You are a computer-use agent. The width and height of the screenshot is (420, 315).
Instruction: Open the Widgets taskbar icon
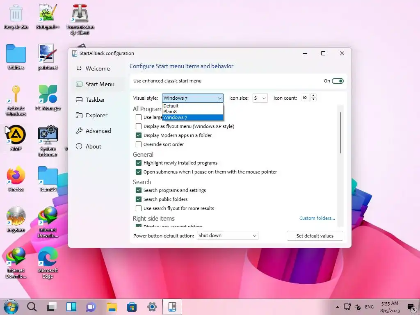click(x=71, y=307)
